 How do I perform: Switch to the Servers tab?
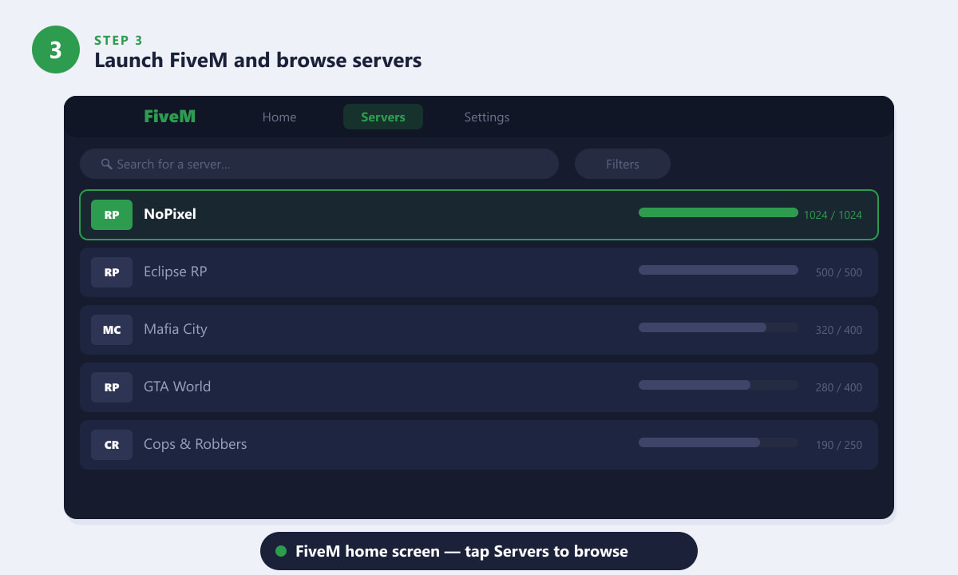[383, 117]
